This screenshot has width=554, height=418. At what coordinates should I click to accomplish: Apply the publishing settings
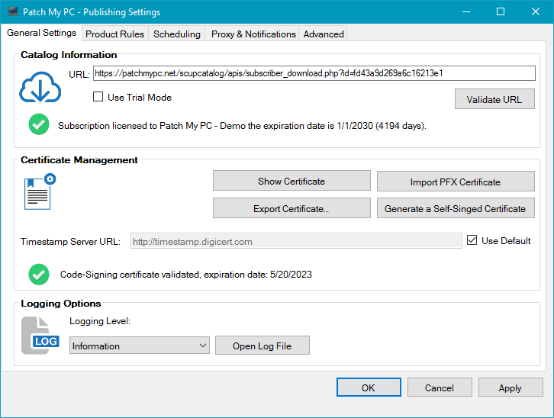coord(511,387)
